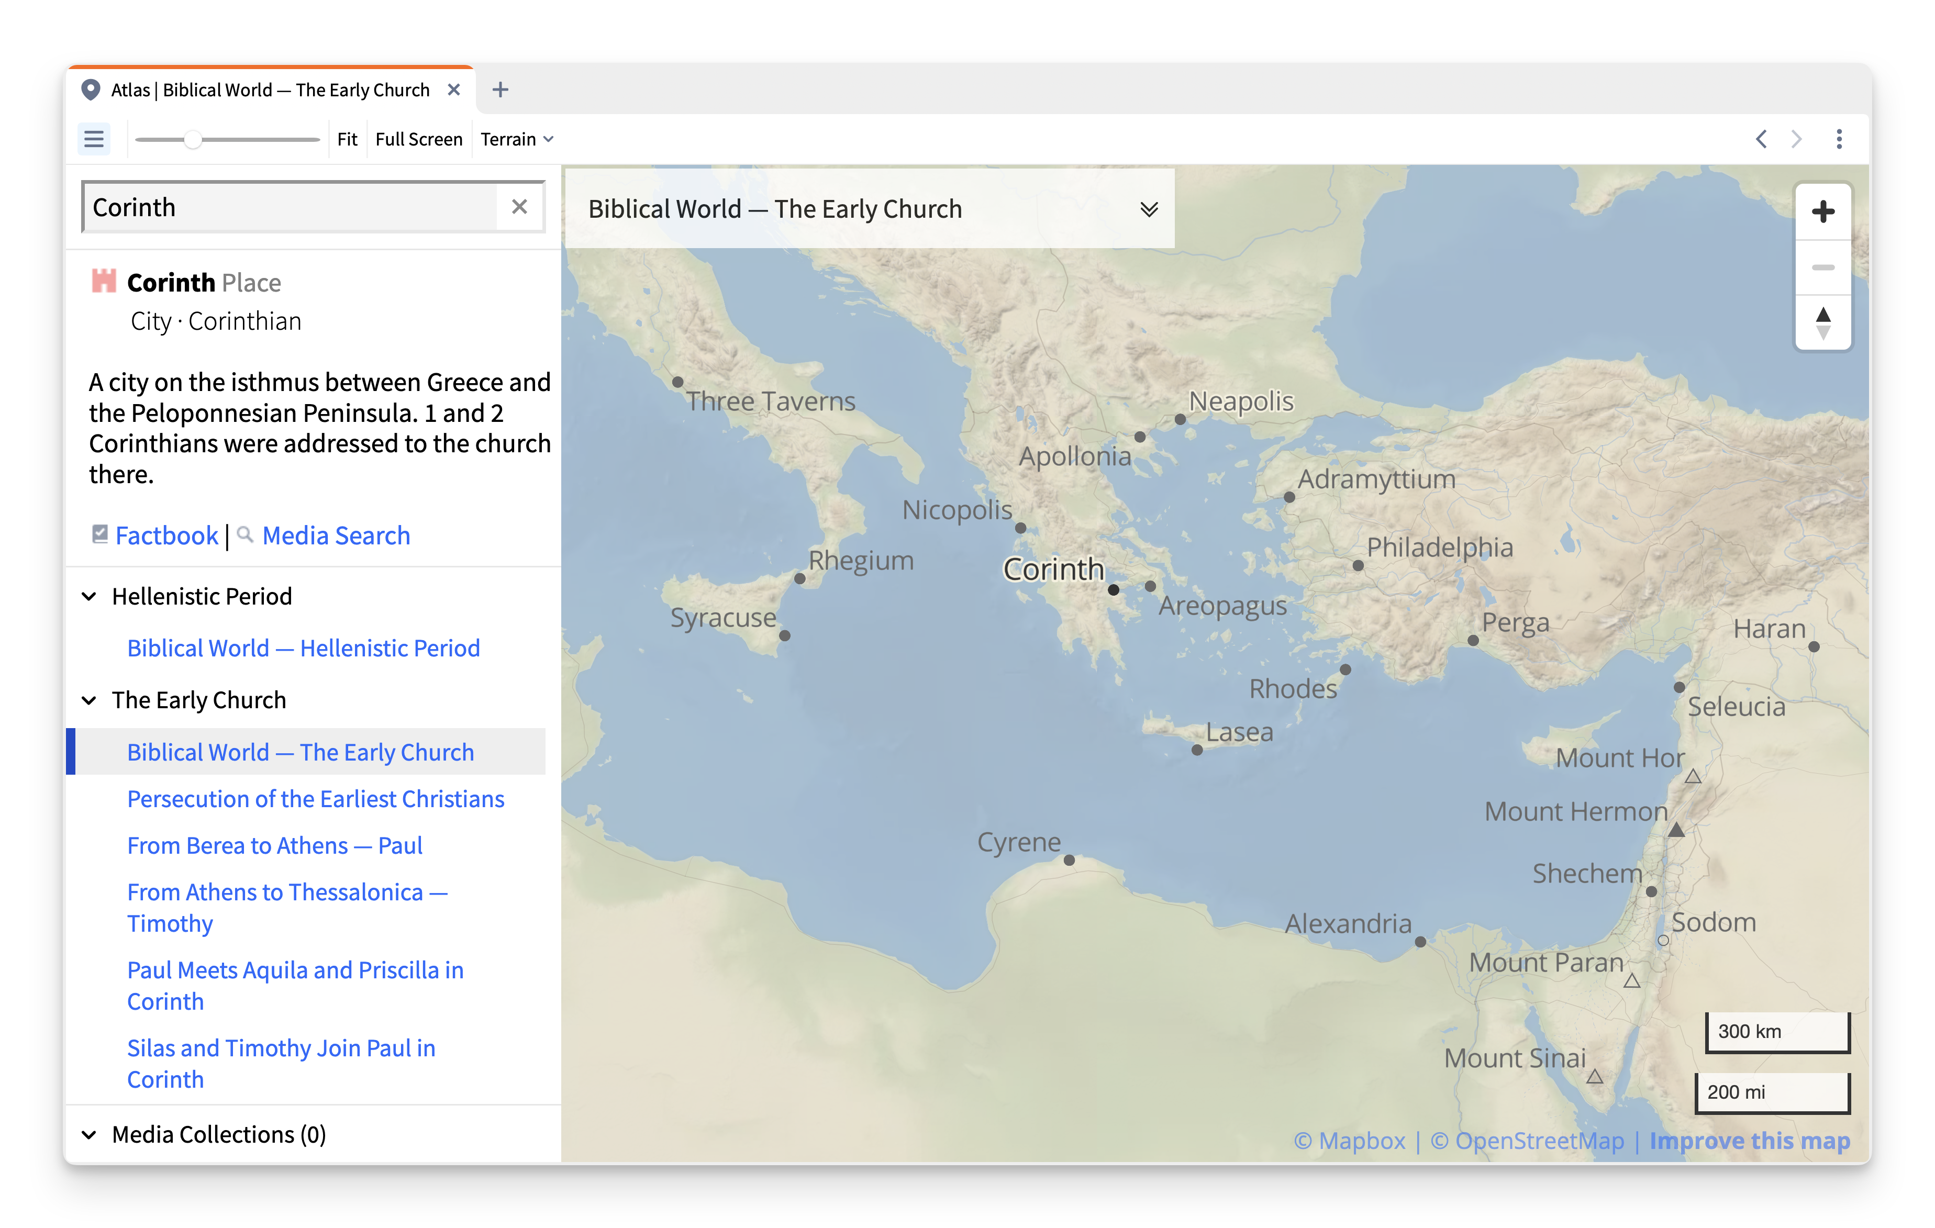
Task: Open the hamburger menu
Action: point(93,138)
